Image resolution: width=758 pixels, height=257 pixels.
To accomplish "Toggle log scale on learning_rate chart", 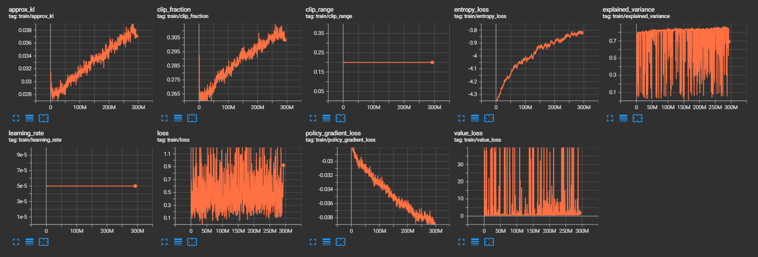I will click(x=29, y=241).
